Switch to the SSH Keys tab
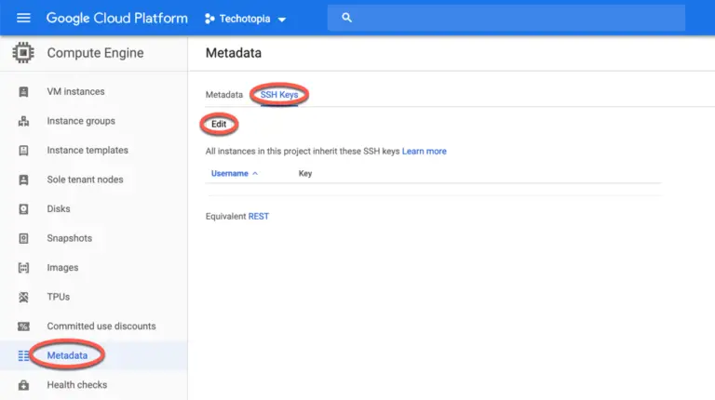 279,95
